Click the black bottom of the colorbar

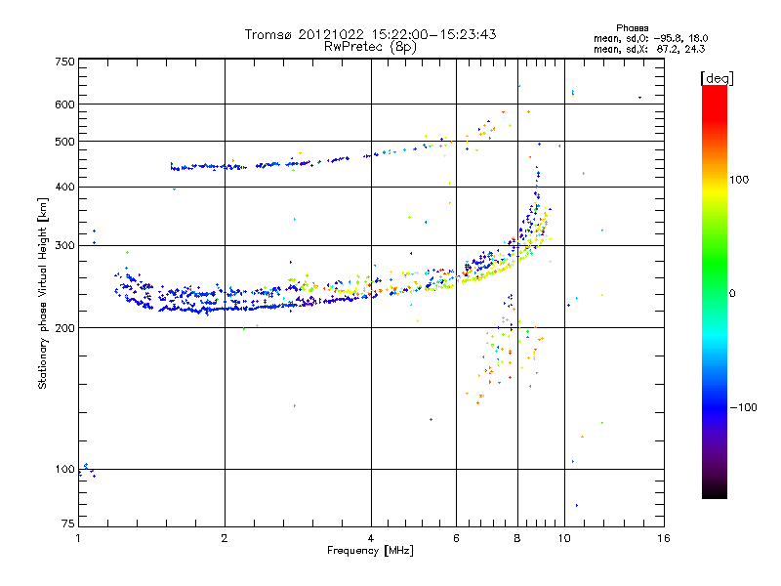click(x=715, y=491)
